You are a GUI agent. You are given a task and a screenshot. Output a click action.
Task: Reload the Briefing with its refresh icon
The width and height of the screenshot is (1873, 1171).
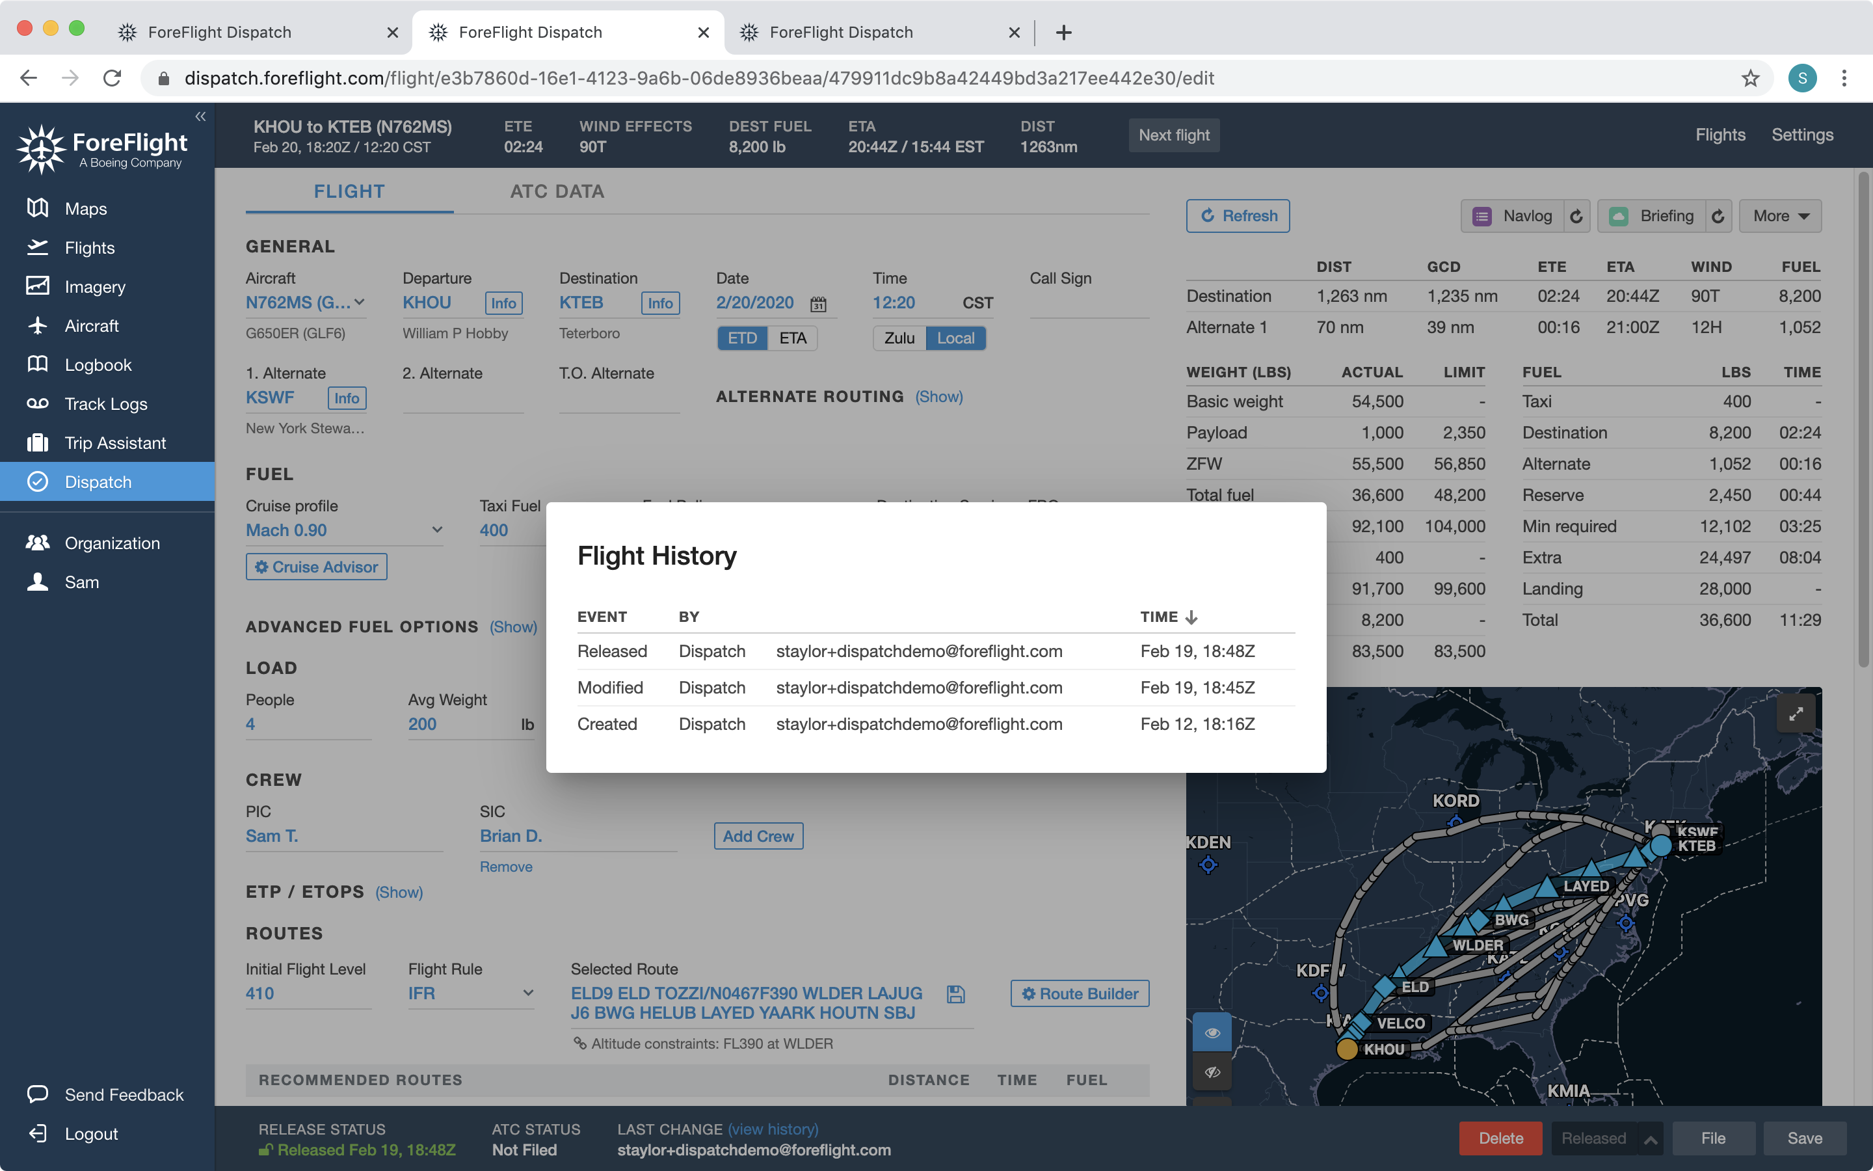(1718, 216)
